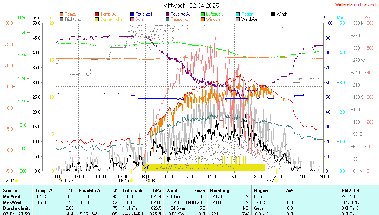Click the Richtung legend label

point(73,19)
